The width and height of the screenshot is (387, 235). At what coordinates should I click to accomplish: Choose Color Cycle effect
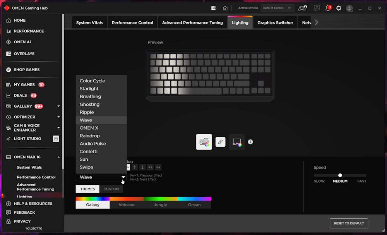coord(101,81)
